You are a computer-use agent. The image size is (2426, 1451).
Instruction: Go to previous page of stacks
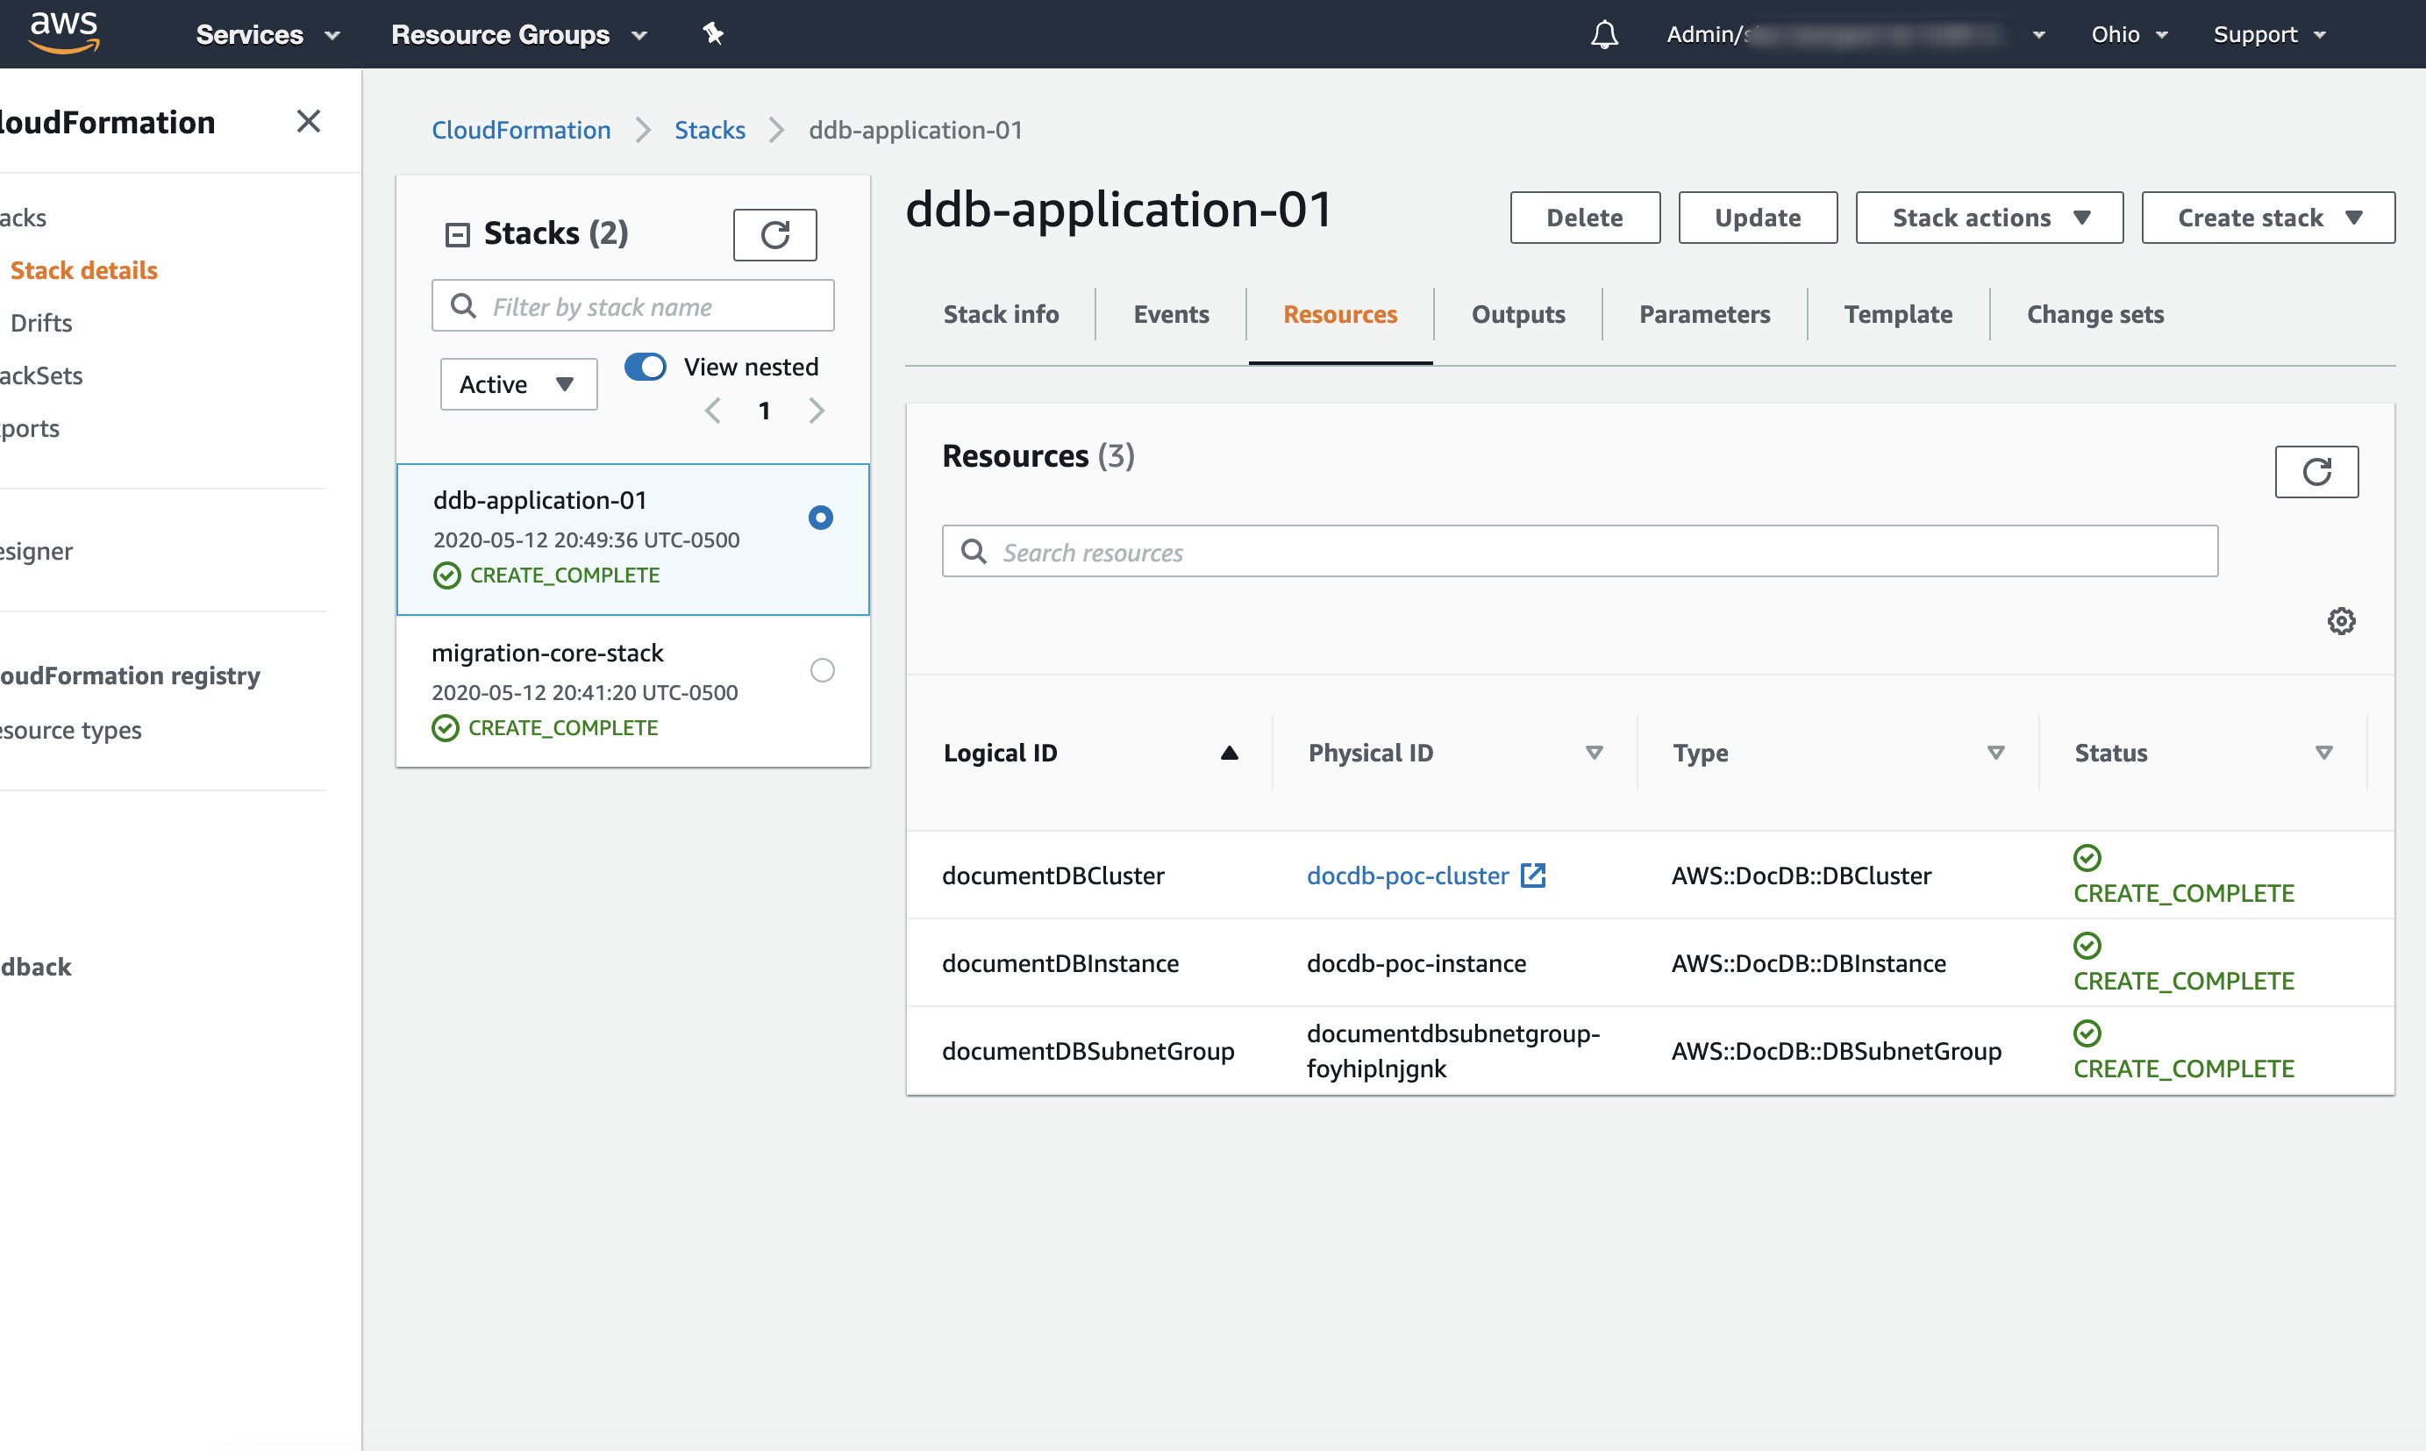click(x=712, y=411)
